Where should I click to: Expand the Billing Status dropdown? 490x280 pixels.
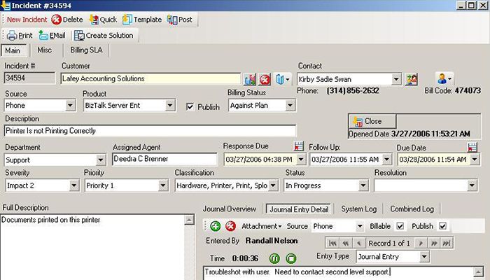point(290,106)
